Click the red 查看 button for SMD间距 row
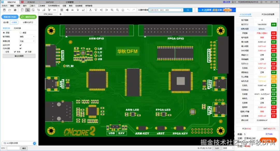The width and height of the screenshot is (280, 151). click(x=274, y=51)
